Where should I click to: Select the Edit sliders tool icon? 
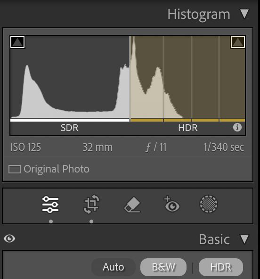(x=50, y=204)
